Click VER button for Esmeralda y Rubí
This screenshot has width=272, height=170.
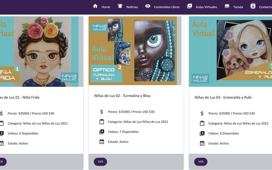pyautogui.click(x=201, y=162)
